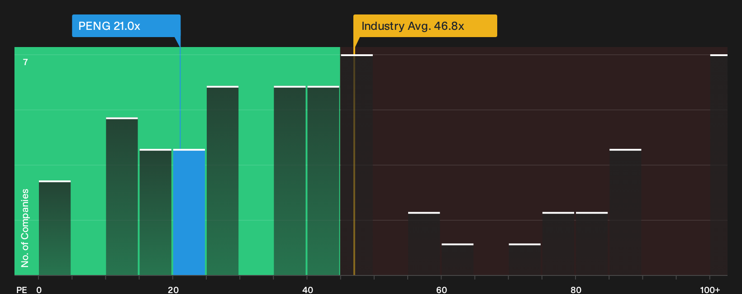Click the x-axis label 60

(x=442, y=289)
